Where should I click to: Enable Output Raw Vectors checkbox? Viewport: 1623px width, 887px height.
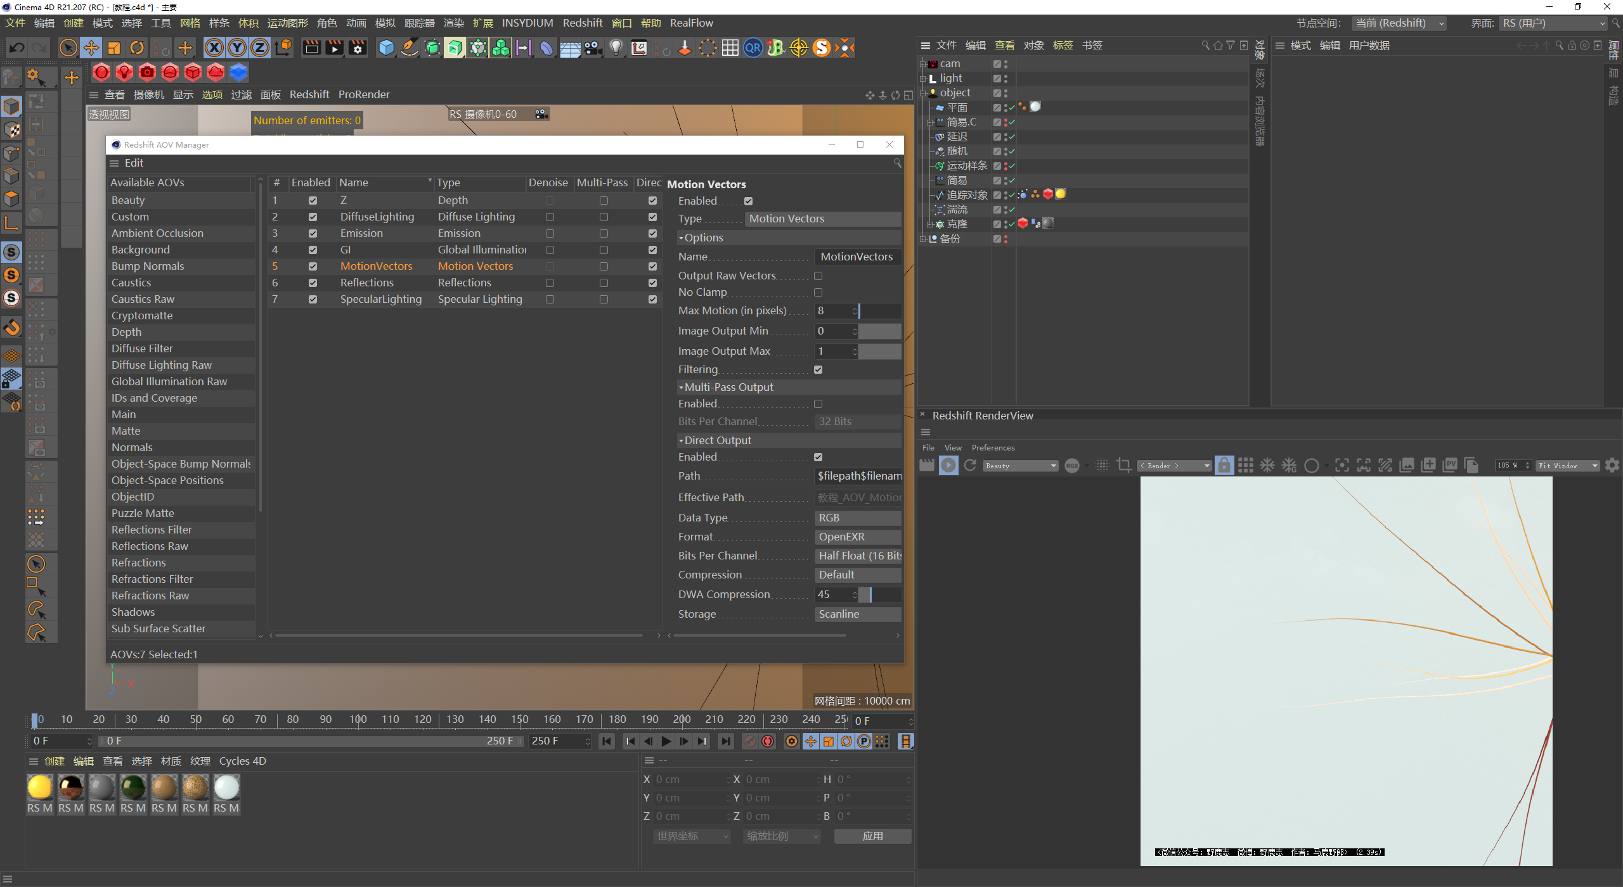[x=818, y=276]
